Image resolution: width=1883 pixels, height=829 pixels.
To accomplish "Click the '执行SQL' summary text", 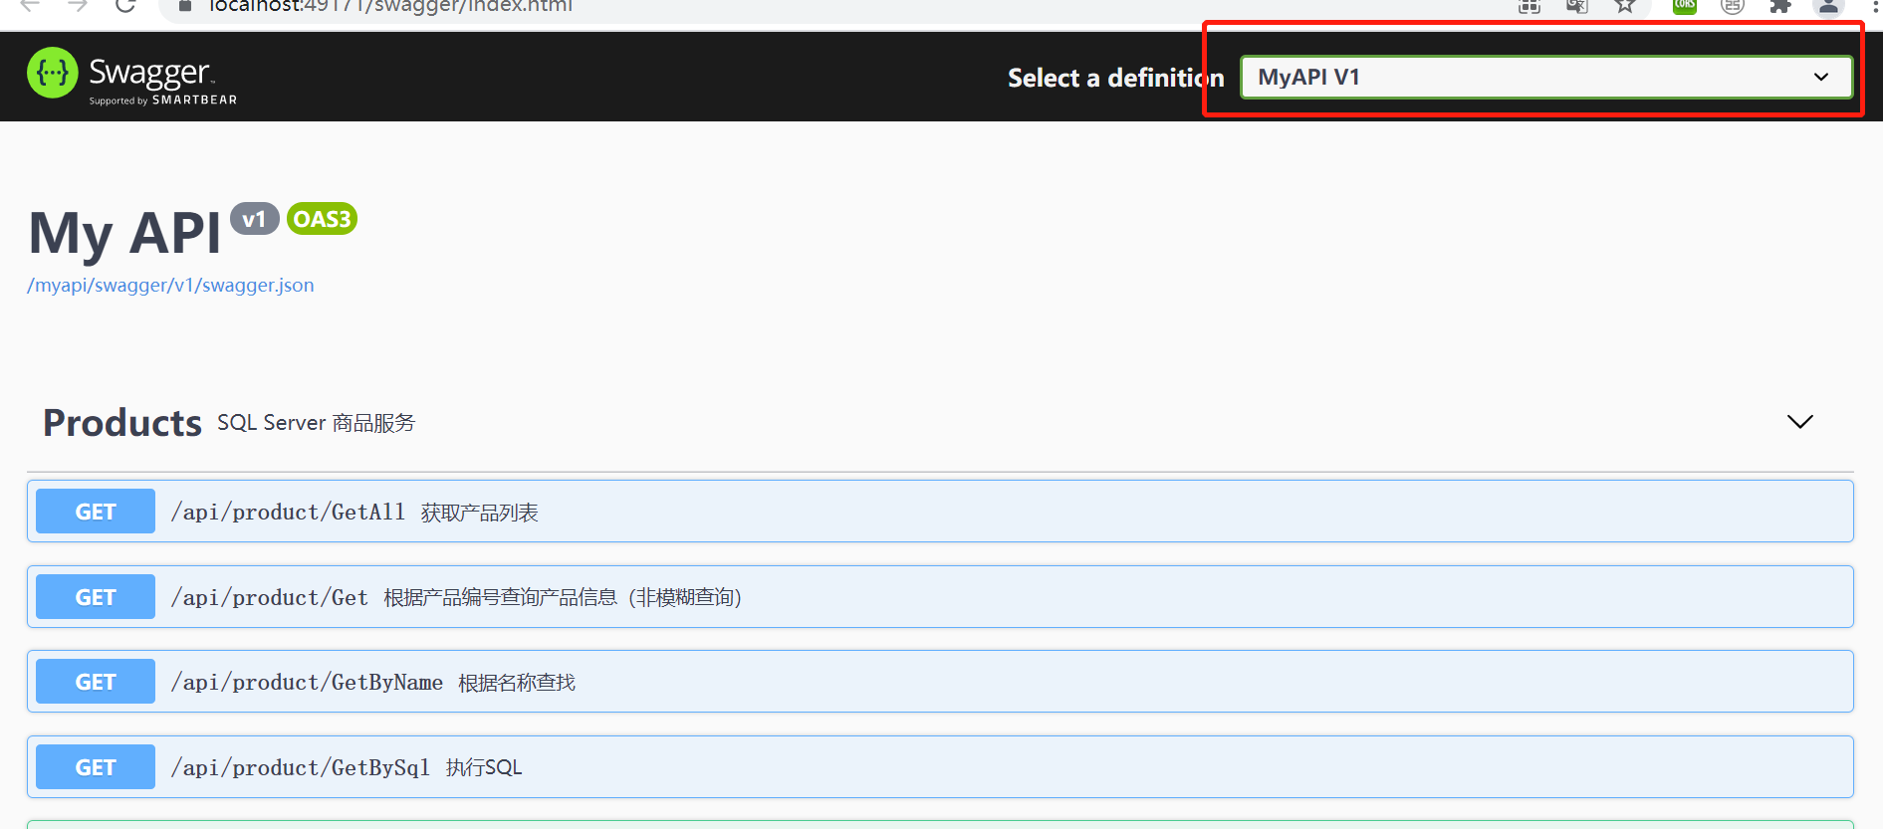I will [484, 767].
